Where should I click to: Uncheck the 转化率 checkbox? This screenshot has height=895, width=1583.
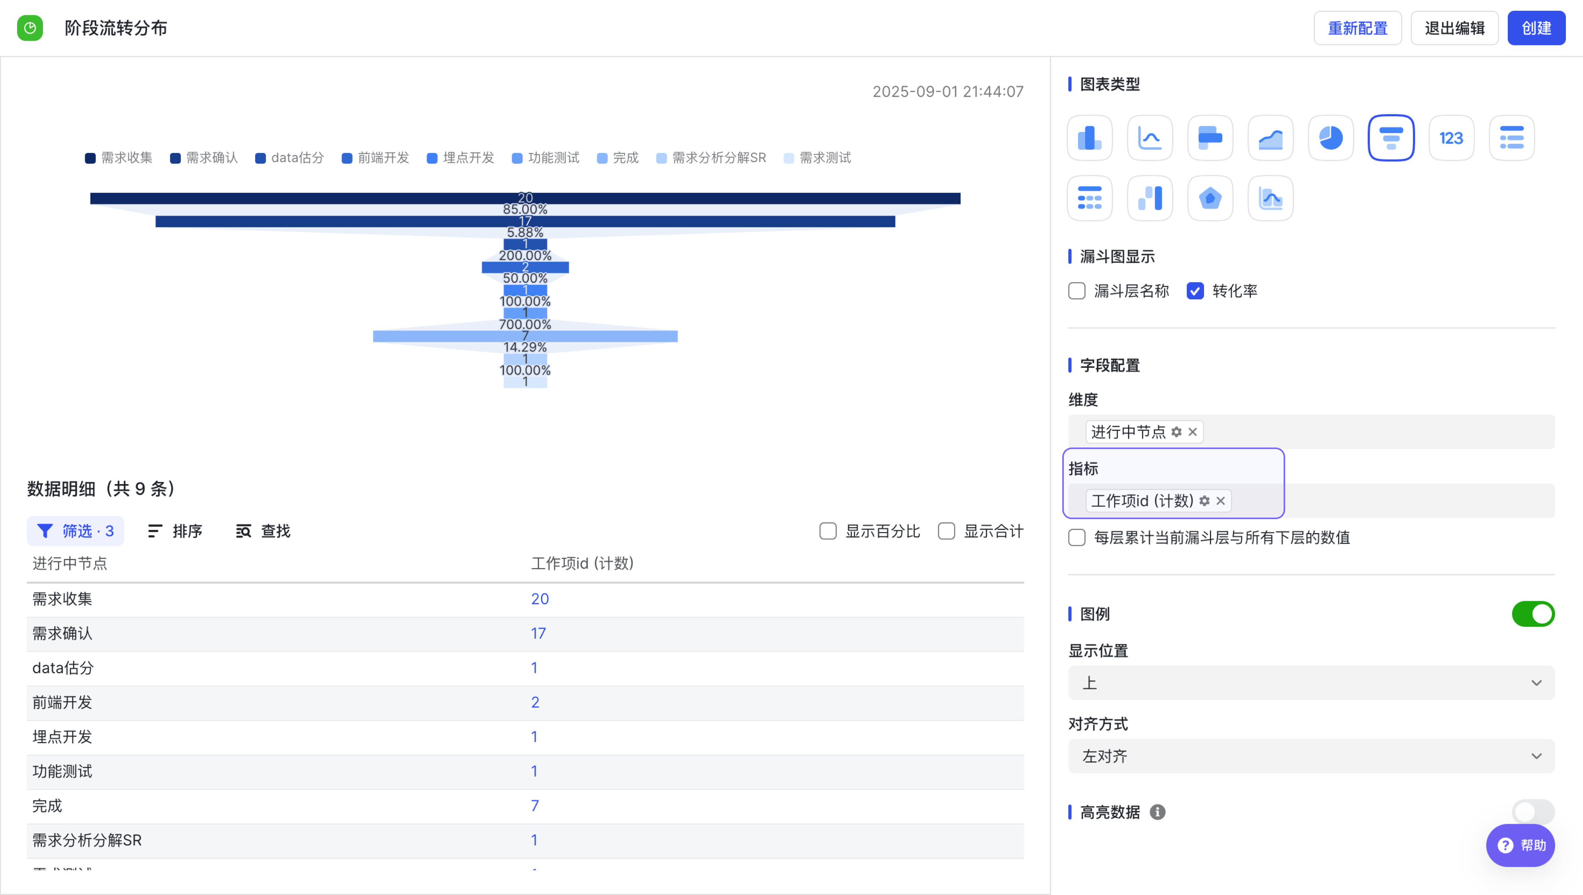coord(1195,291)
